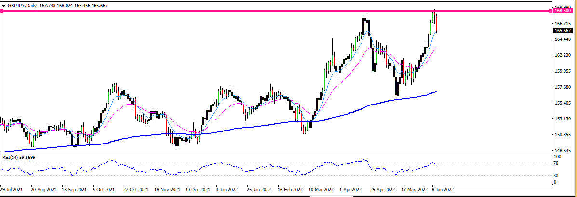Viewport: 577px width, 197px height.
Task: Click the 162.230 price axis label
Action: point(562,55)
